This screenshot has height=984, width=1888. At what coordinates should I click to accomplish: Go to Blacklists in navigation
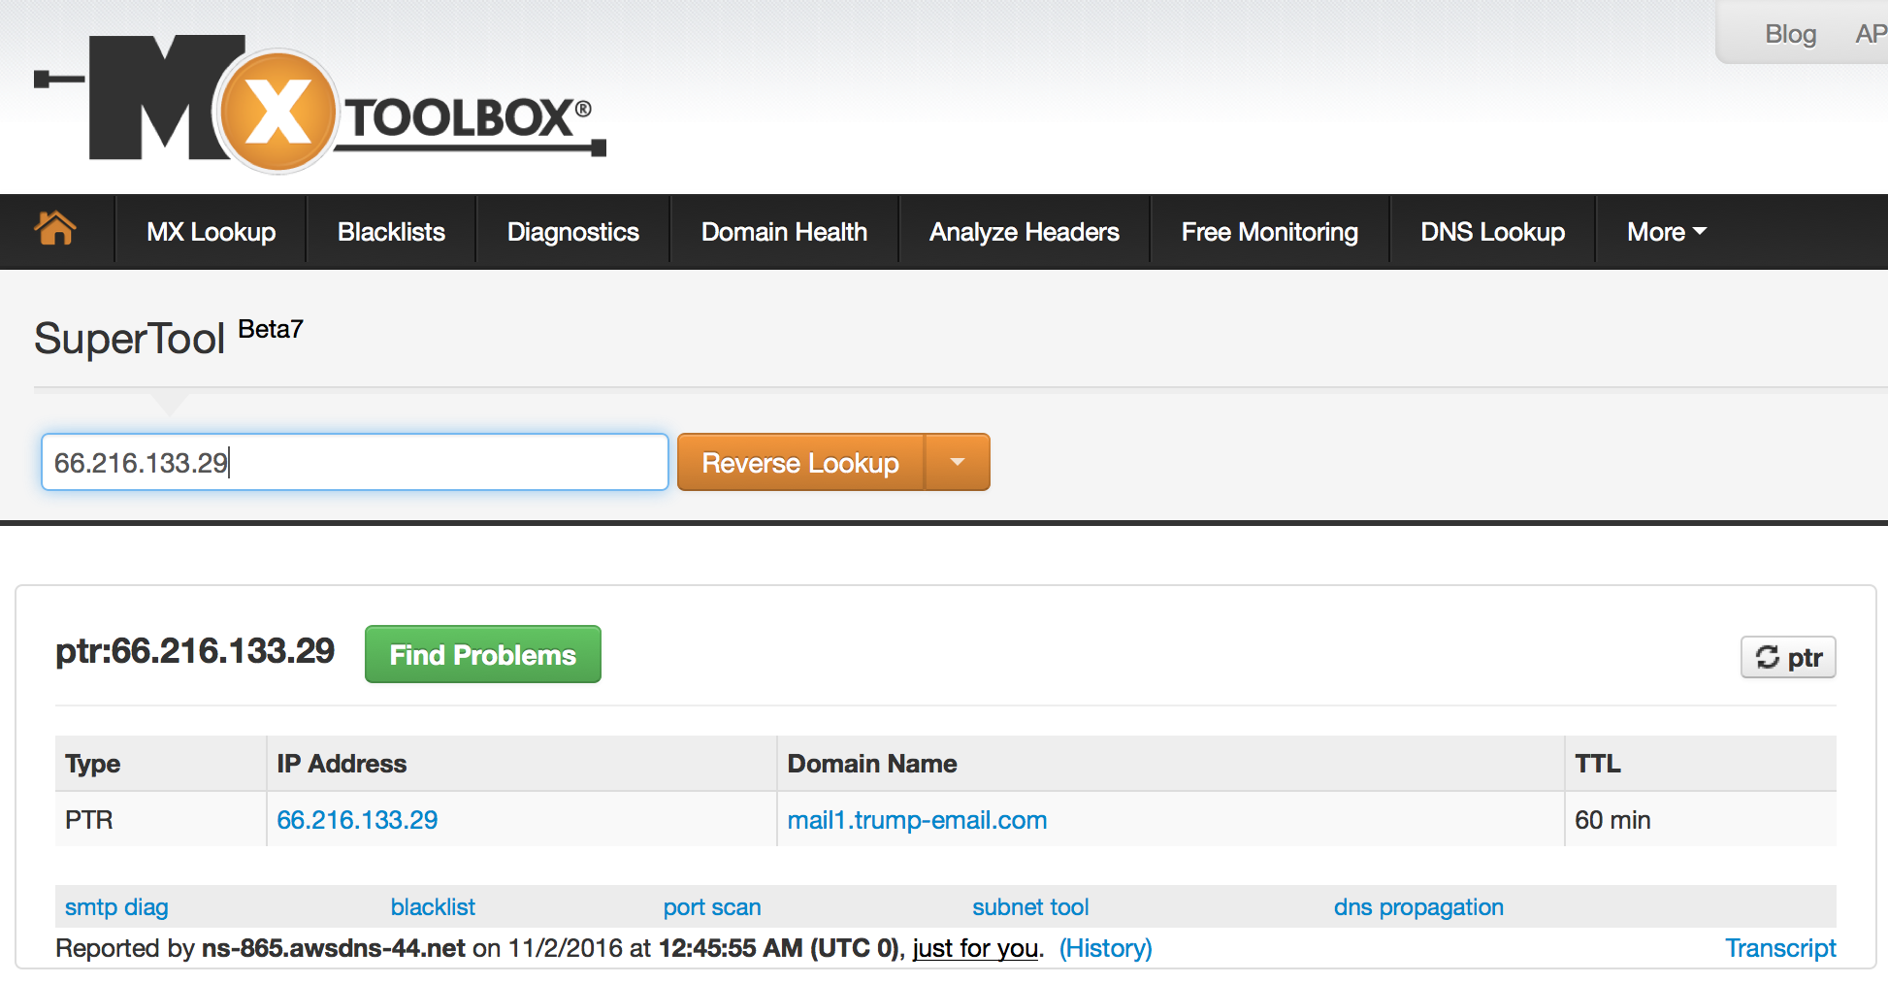pyautogui.click(x=391, y=232)
